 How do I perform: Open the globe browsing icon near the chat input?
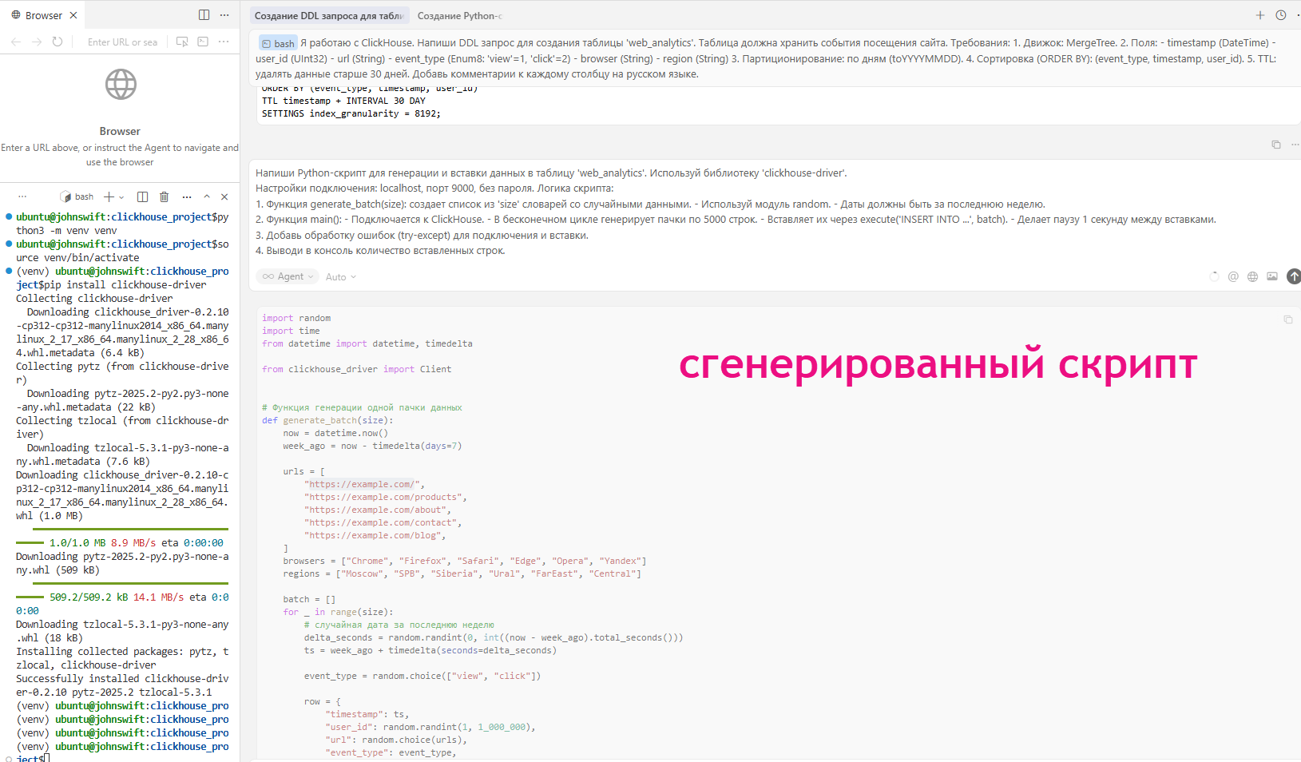click(x=1251, y=276)
